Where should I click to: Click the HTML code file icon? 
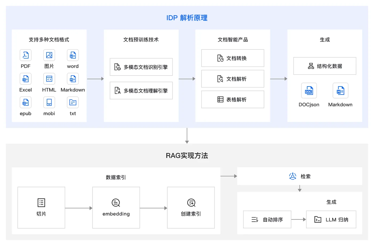49,79
